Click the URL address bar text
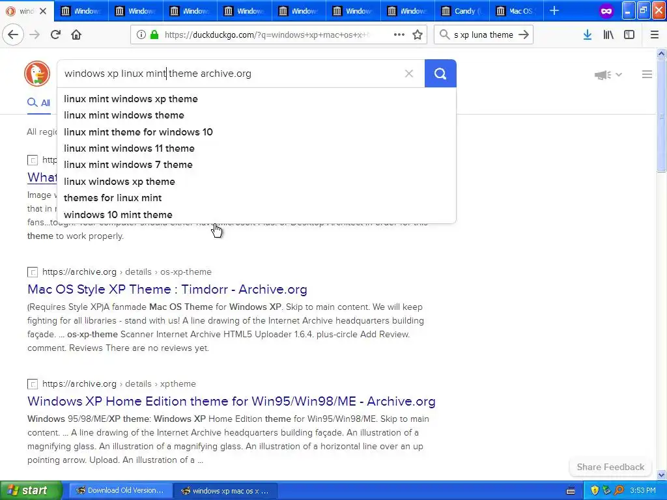 point(266,35)
